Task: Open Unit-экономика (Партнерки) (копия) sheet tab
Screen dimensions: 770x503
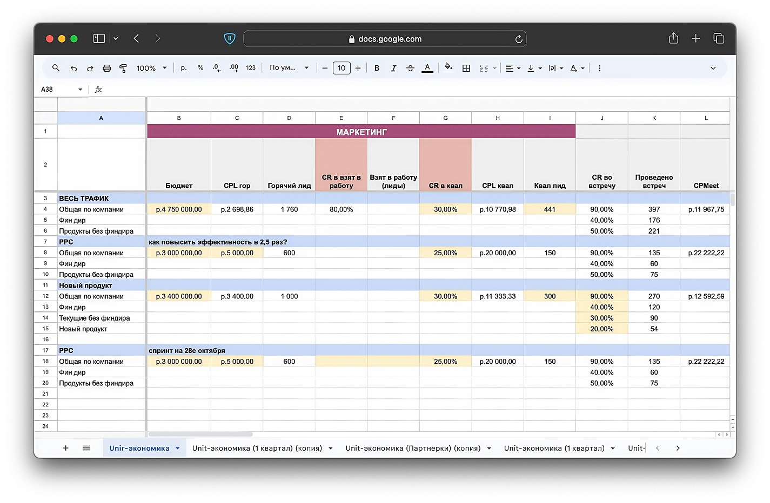Action: [x=413, y=448]
